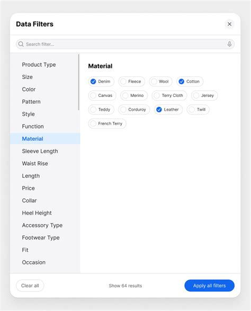Select the Twill material chip

(198, 110)
